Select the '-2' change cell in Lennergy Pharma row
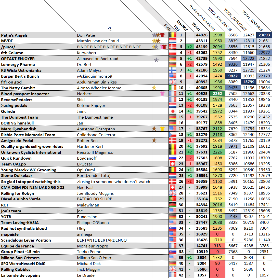This screenshot has width=272, height=278. tap(190, 64)
